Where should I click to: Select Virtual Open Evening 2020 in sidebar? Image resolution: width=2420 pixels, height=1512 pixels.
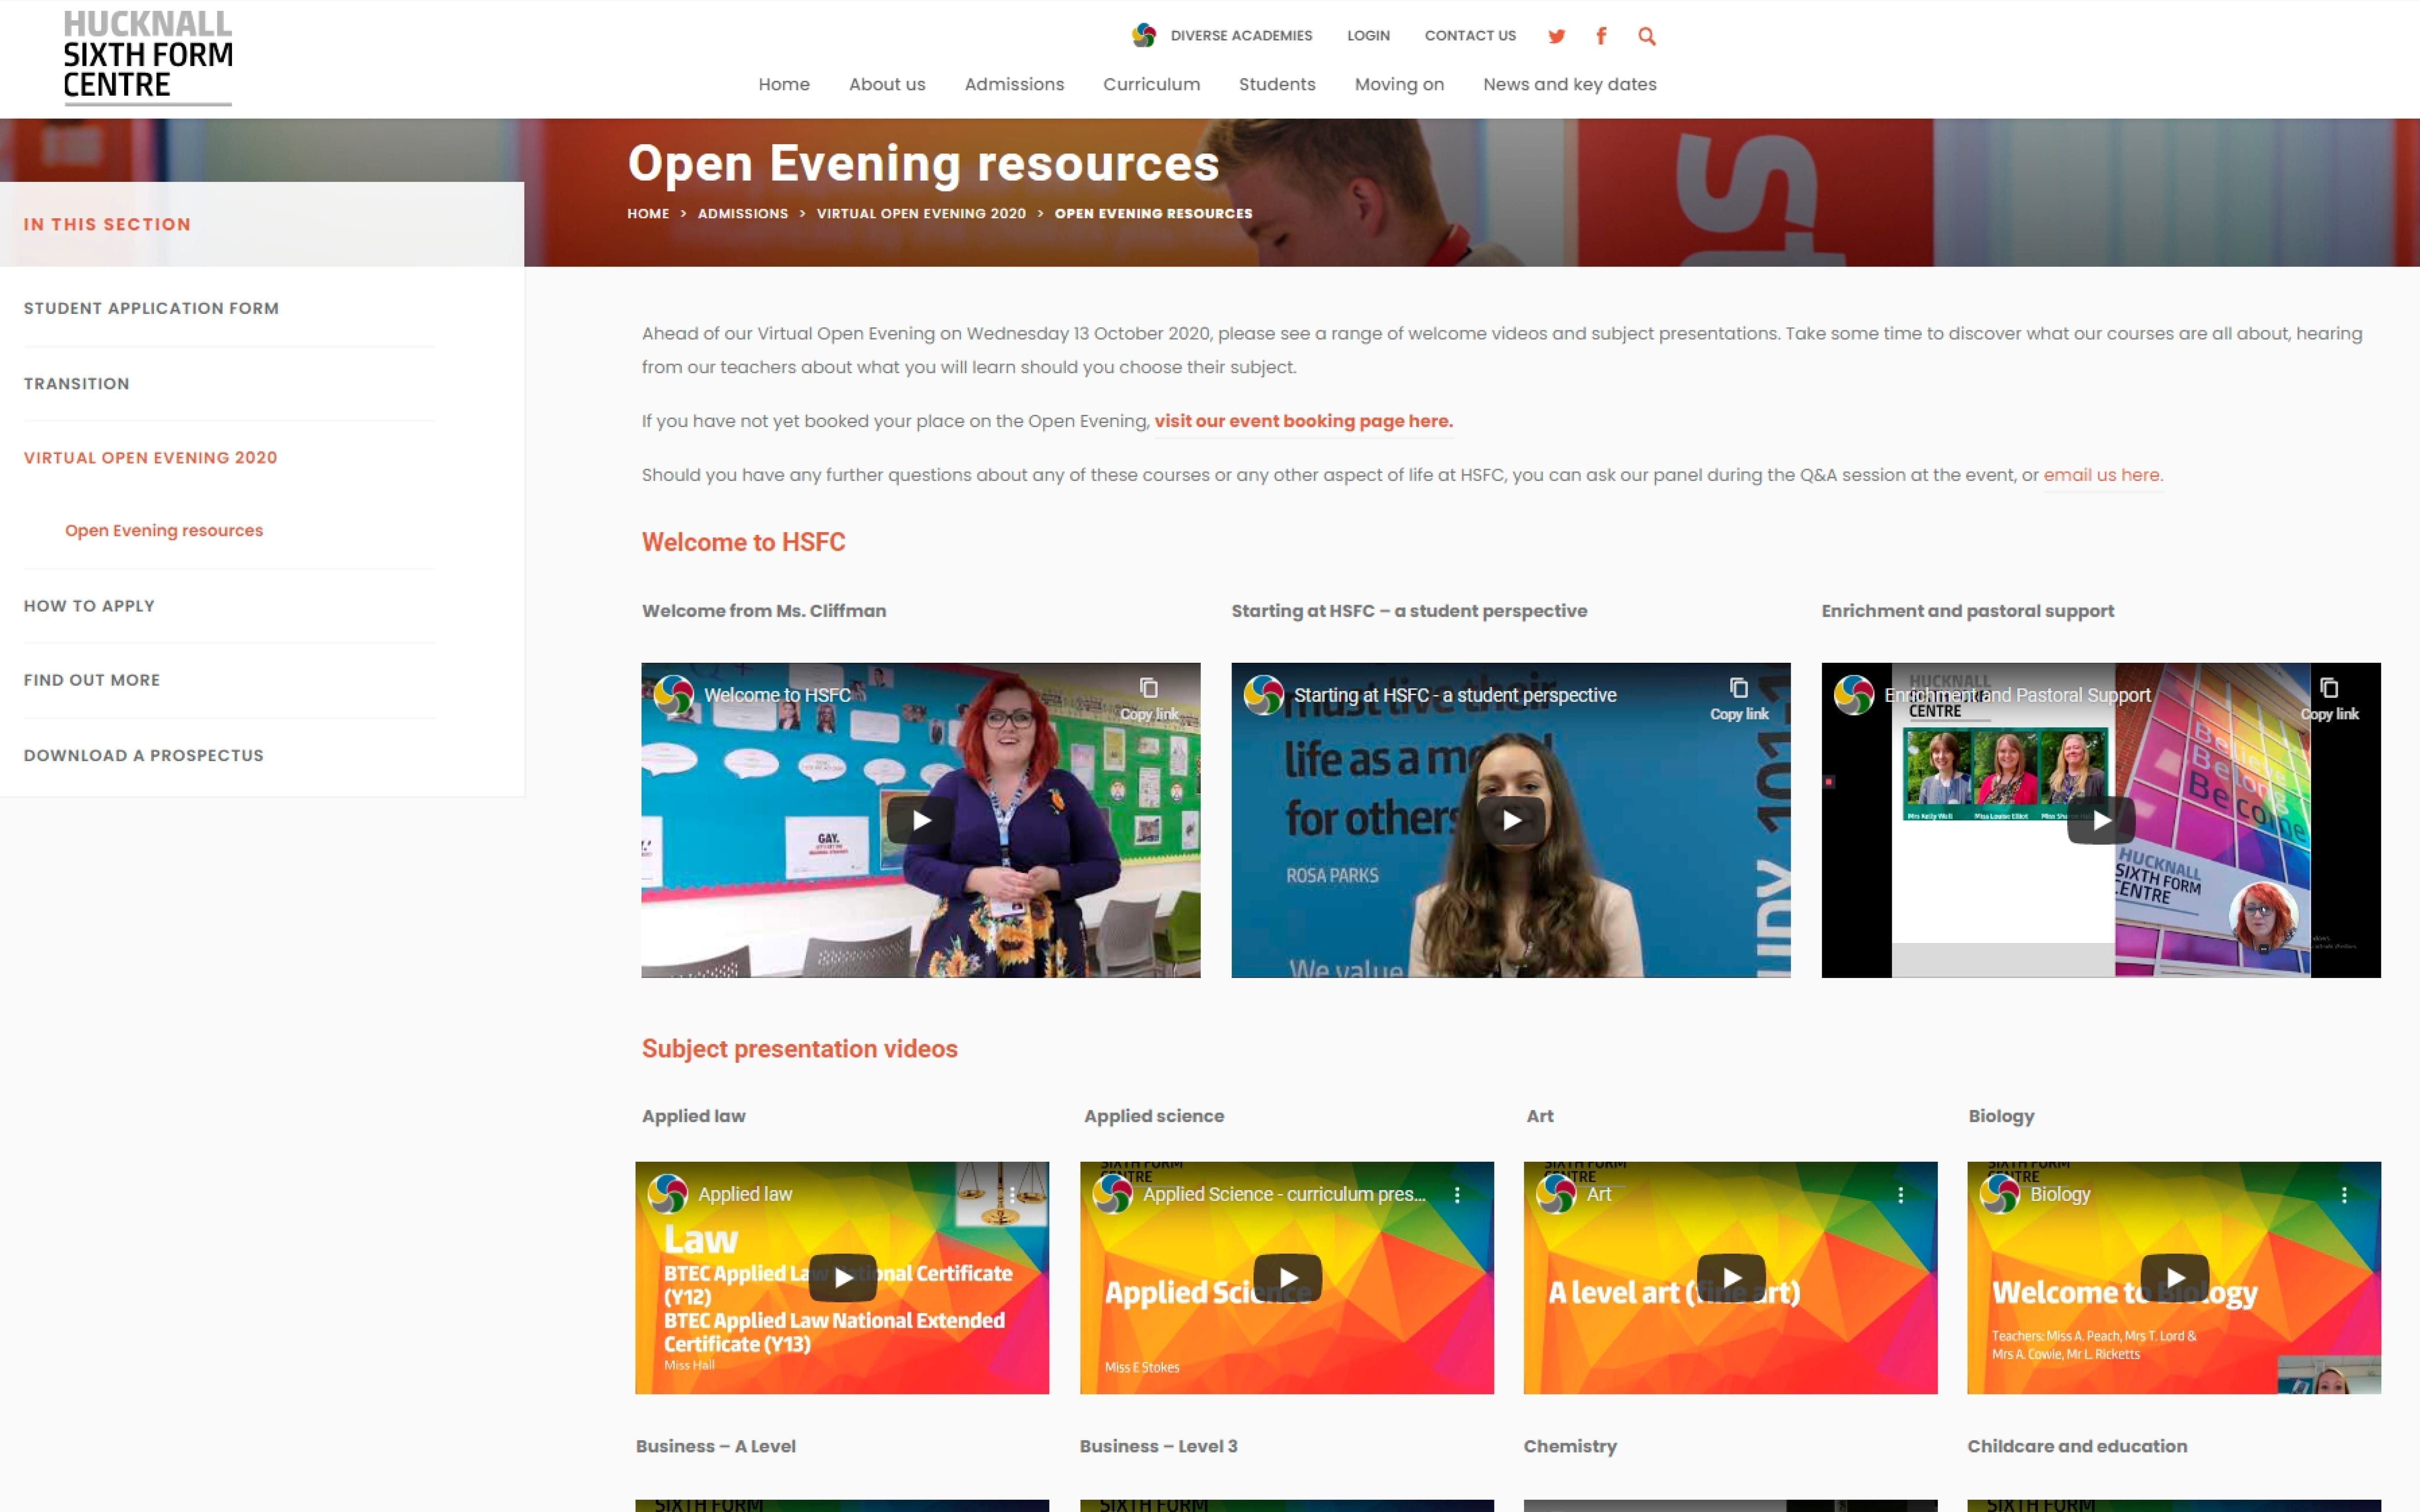tap(150, 457)
